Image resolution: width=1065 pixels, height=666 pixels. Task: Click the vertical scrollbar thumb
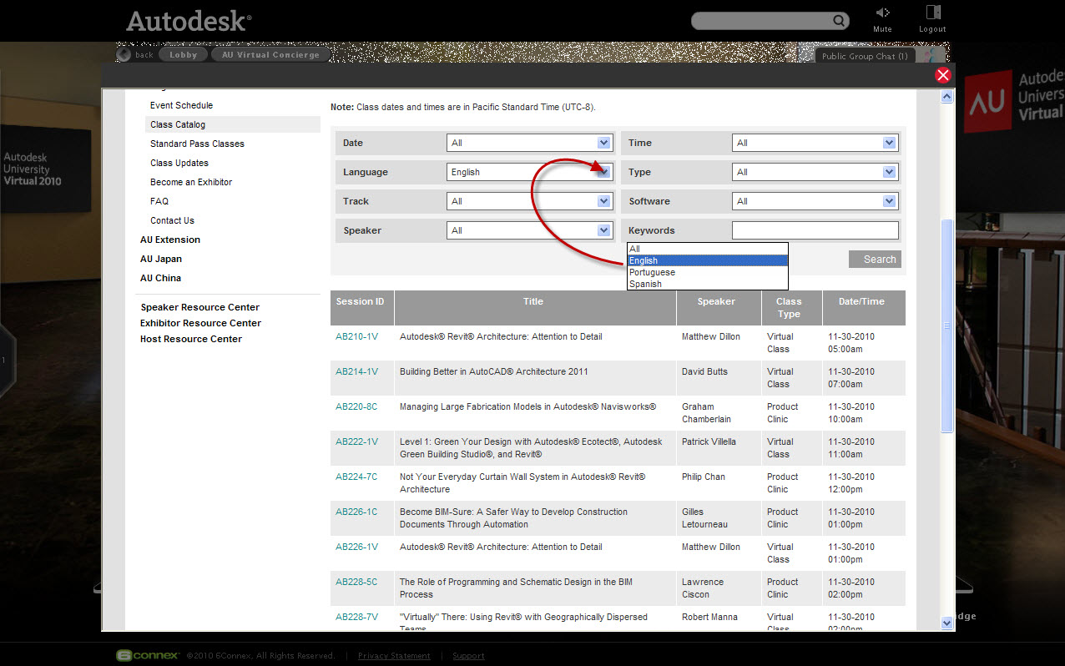point(946,325)
